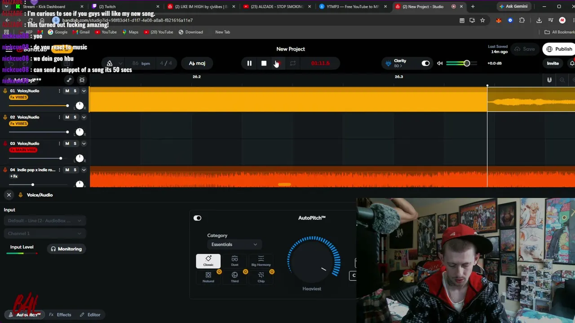This screenshot has height=323, width=575.
Task: Open the track mixer settings icon
Action: [x=82, y=80]
